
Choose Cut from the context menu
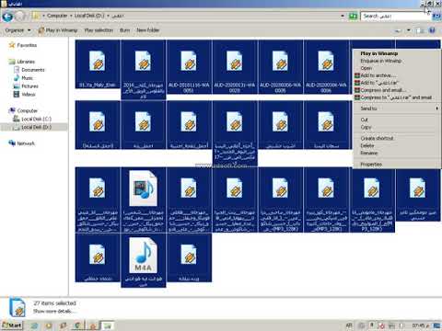click(x=397, y=120)
